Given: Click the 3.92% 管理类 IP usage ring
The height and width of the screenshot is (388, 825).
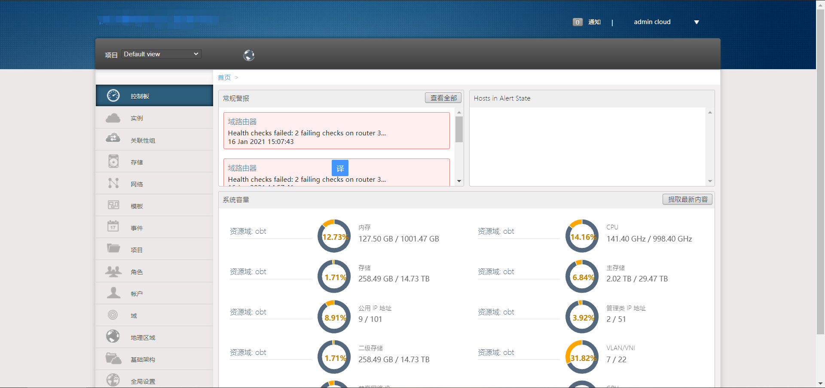Looking at the screenshot, I should coord(582,317).
